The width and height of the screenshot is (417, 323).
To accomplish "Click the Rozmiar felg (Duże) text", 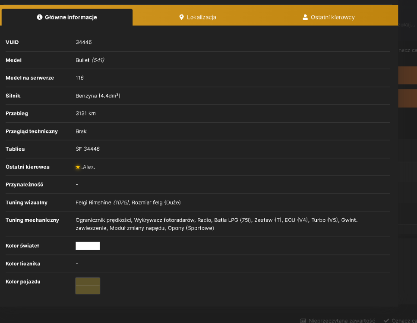I will (x=156, y=202).
